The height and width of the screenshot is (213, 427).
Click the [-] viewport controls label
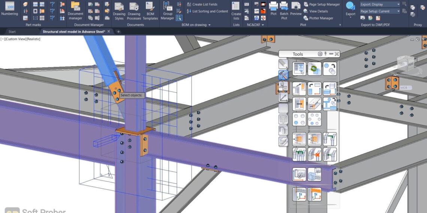point(3,39)
